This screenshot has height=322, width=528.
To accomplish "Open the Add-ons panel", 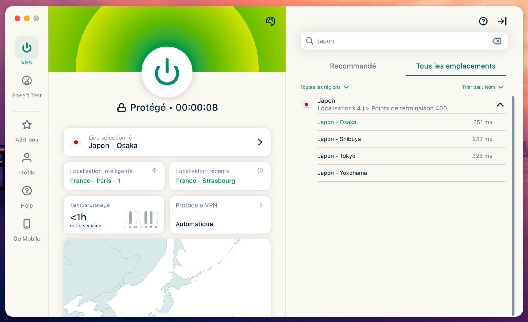I will [26, 129].
